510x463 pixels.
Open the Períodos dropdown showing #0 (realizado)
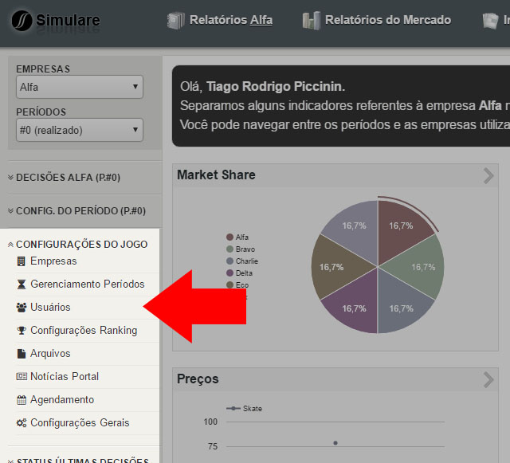pos(80,130)
